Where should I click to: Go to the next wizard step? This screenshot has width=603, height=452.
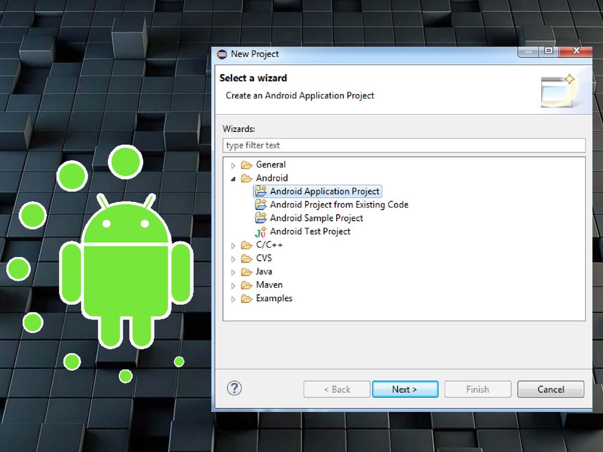pyautogui.click(x=405, y=390)
